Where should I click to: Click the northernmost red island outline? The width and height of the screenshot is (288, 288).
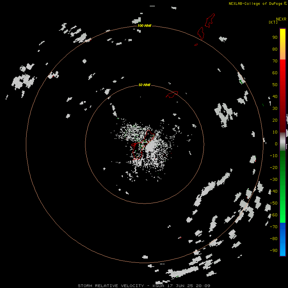point(210,20)
